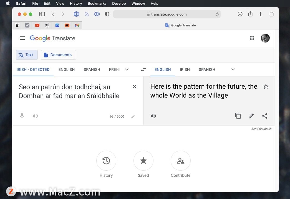The height and width of the screenshot is (199, 290).
Task: Reload the page in Safari
Action: pos(217,14)
